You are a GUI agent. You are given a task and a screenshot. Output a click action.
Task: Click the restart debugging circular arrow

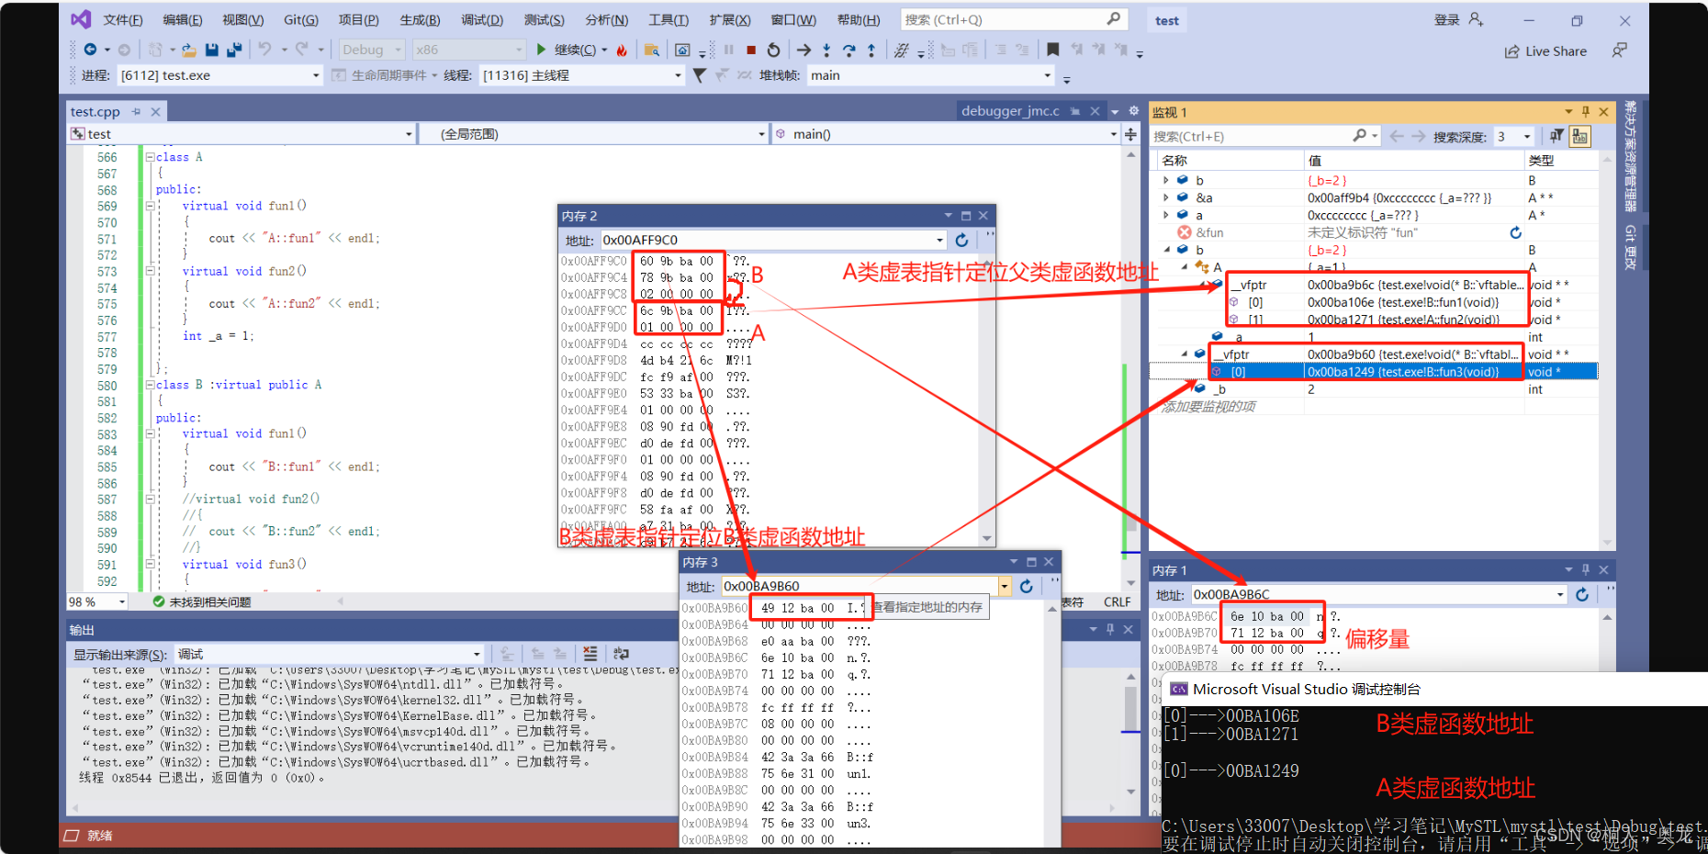coord(773,50)
